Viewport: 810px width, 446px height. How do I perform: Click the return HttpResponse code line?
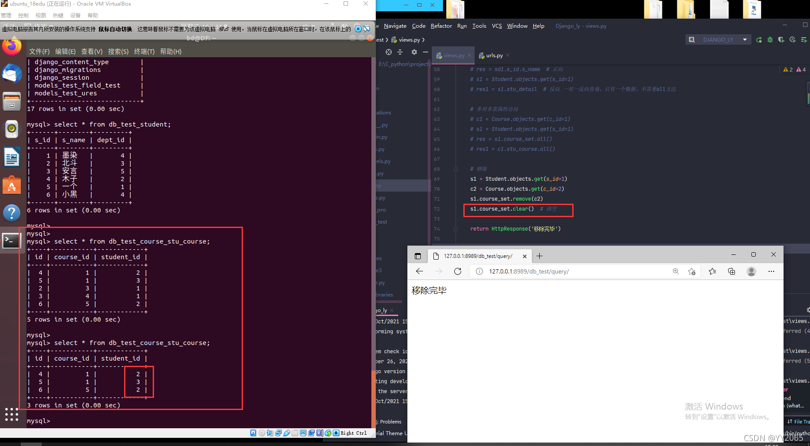[x=515, y=229]
